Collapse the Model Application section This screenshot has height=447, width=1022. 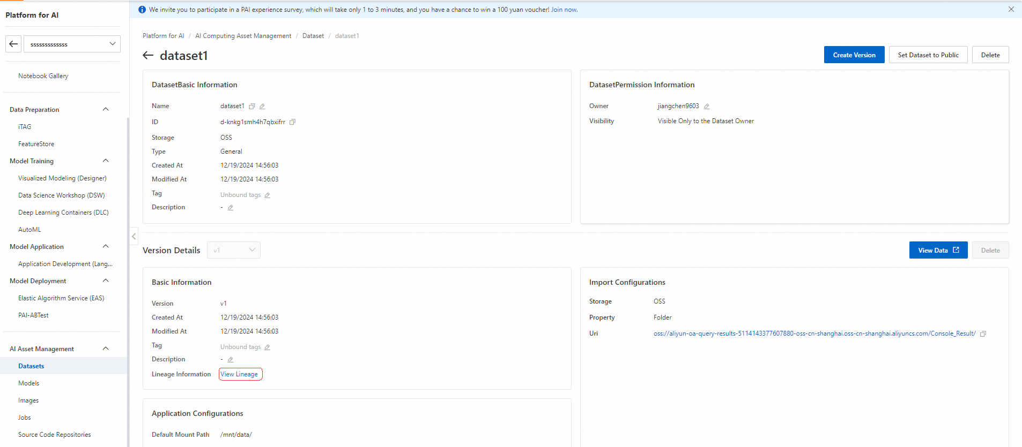106,246
